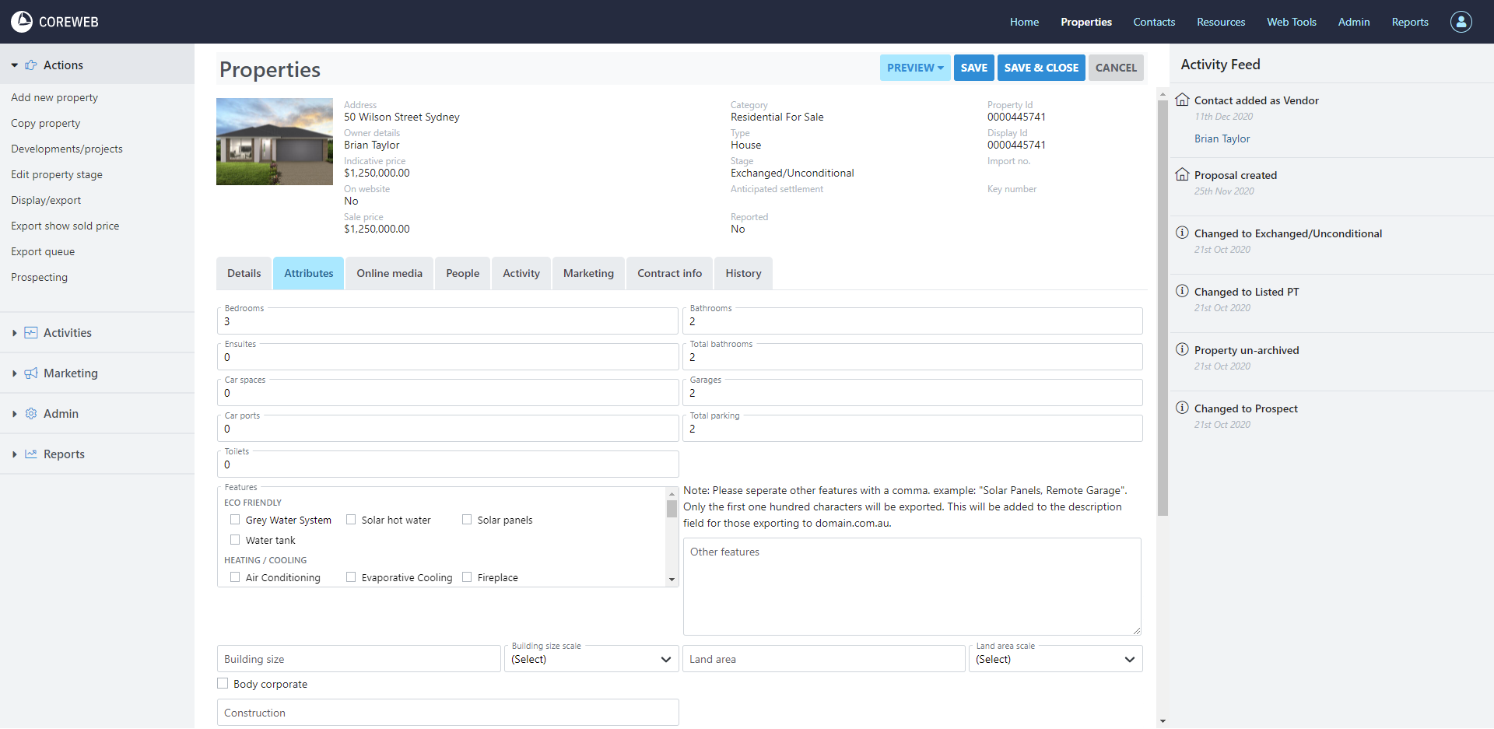1494x729 pixels.
Task: Click the Activities chart icon in sidebar
Action: [x=31, y=333]
